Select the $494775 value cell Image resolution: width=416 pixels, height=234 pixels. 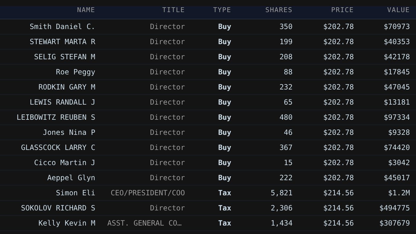click(x=395, y=208)
